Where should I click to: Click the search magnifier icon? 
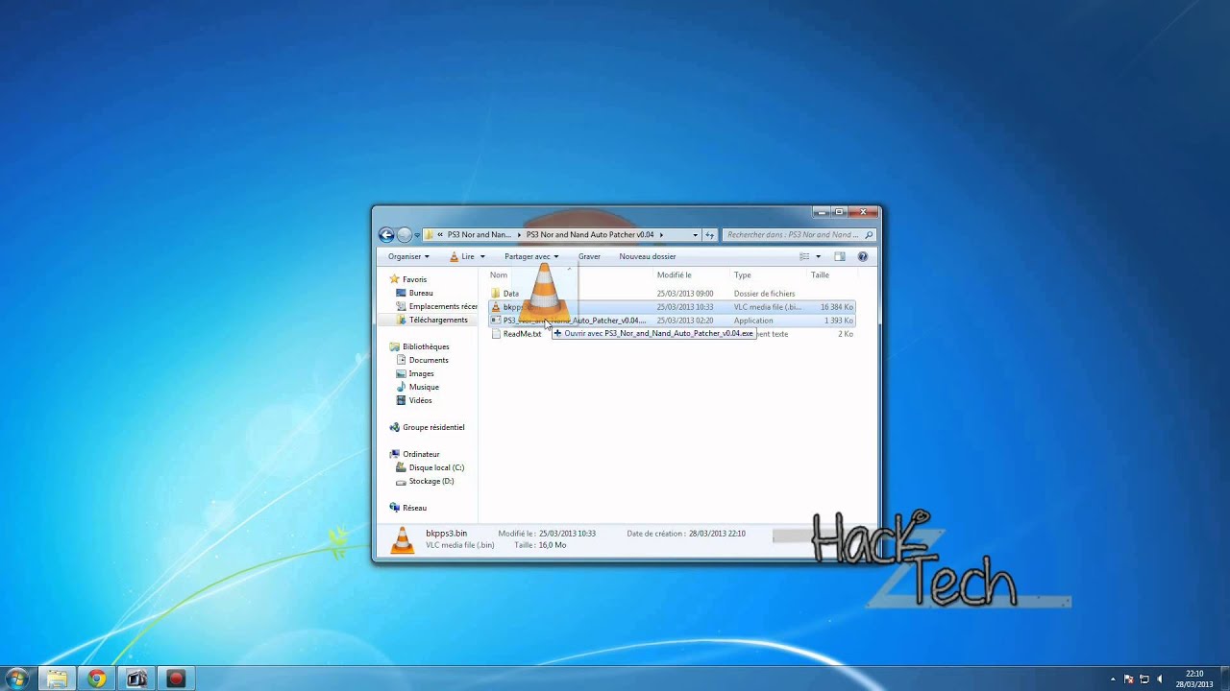coord(869,234)
